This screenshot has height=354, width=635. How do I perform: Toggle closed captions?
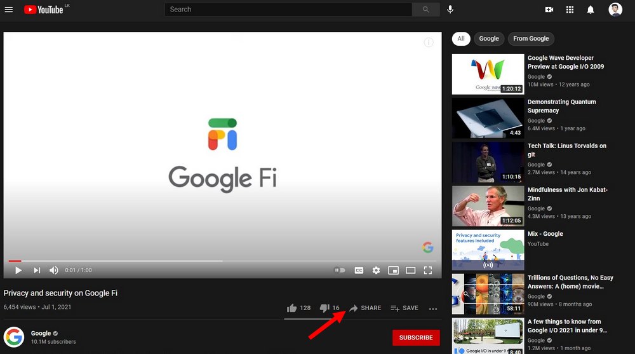[359, 270]
